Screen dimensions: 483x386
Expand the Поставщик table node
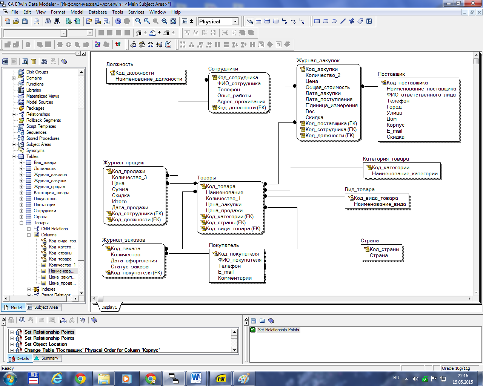(x=22, y=205)
